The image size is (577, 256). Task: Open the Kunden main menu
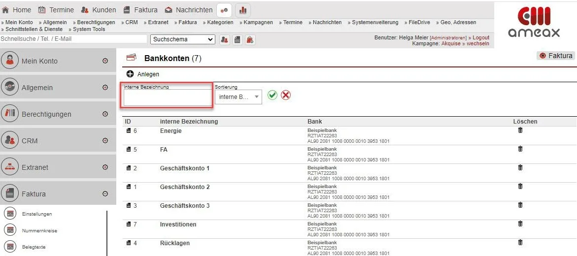coord(99,10)
